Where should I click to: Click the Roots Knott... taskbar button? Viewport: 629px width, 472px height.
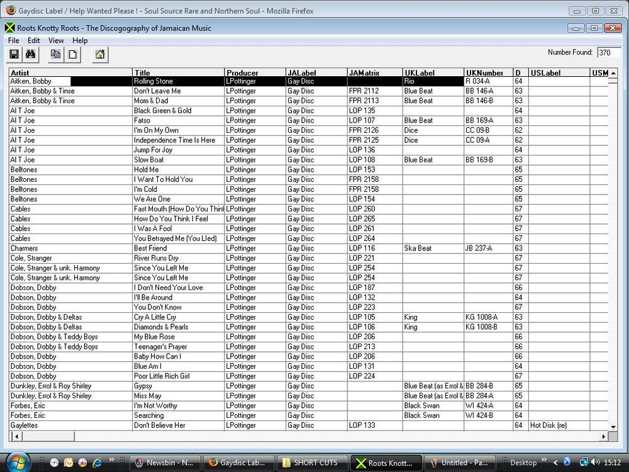[386, 463]
